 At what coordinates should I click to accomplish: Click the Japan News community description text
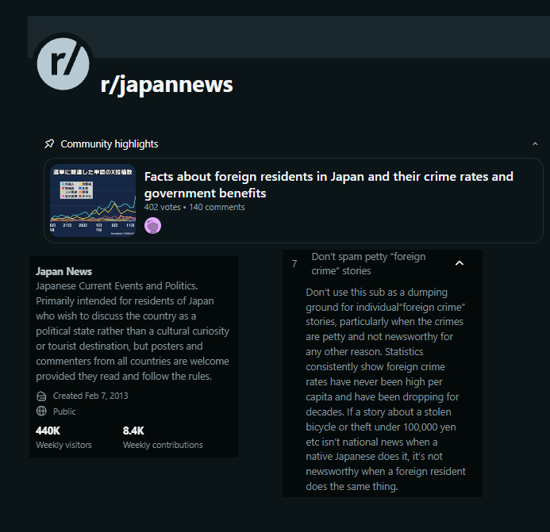133,331
